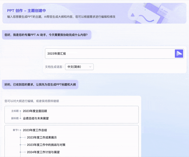Click the page heading PPT 创作 – 主题创建中
This screenshot has width=189, height=157.
(x=27, y=11)
